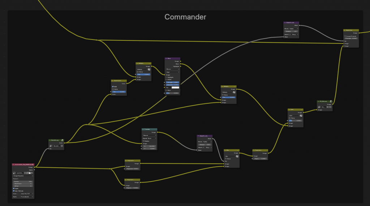Screen dimensions: 370x206
Task: Click the Tint color swatch in Glare
Action: coord(175,87)
